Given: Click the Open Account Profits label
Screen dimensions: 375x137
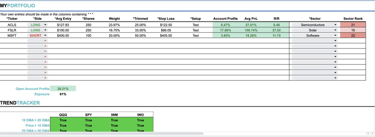Looking at the screenshot, I should tap(32, 89).
